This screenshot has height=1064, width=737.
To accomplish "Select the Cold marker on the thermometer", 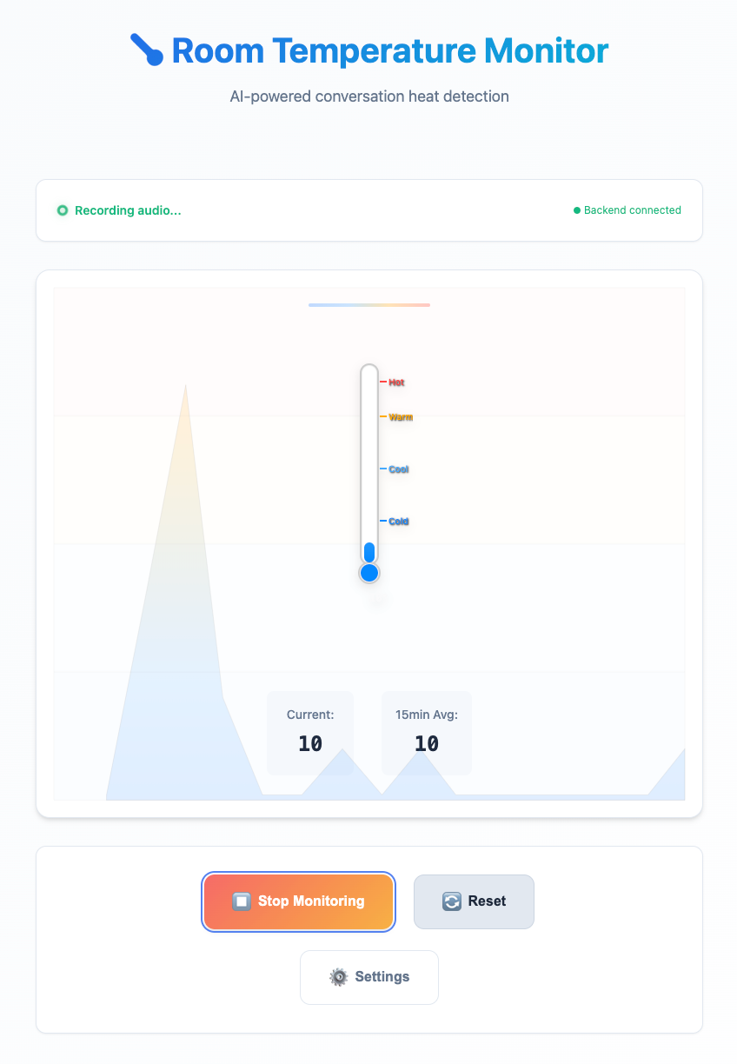I will pyautogui.click(x=398, y=522).
